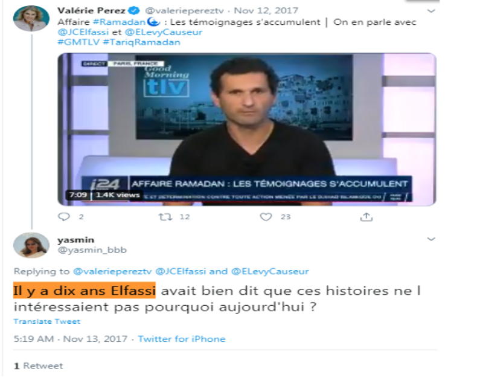The image size is (477, 380).
Task: Open yasmin profile avatar
Action: point(31,245)
